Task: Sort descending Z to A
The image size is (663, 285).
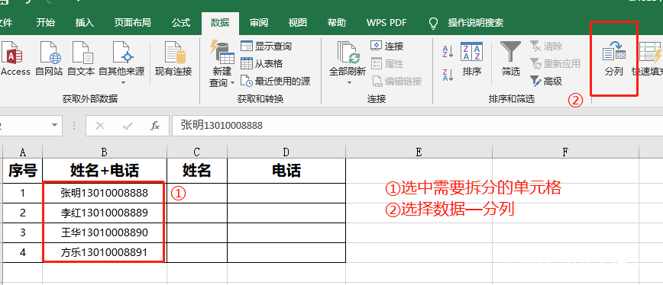Action: 448,75
